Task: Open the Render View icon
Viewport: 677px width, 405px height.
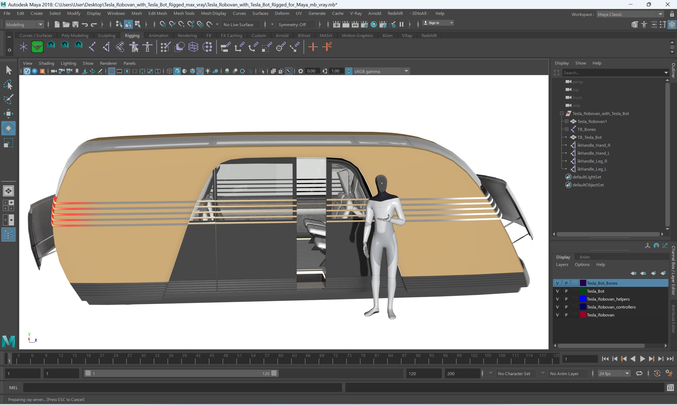Action: click(x=337, y=25)
